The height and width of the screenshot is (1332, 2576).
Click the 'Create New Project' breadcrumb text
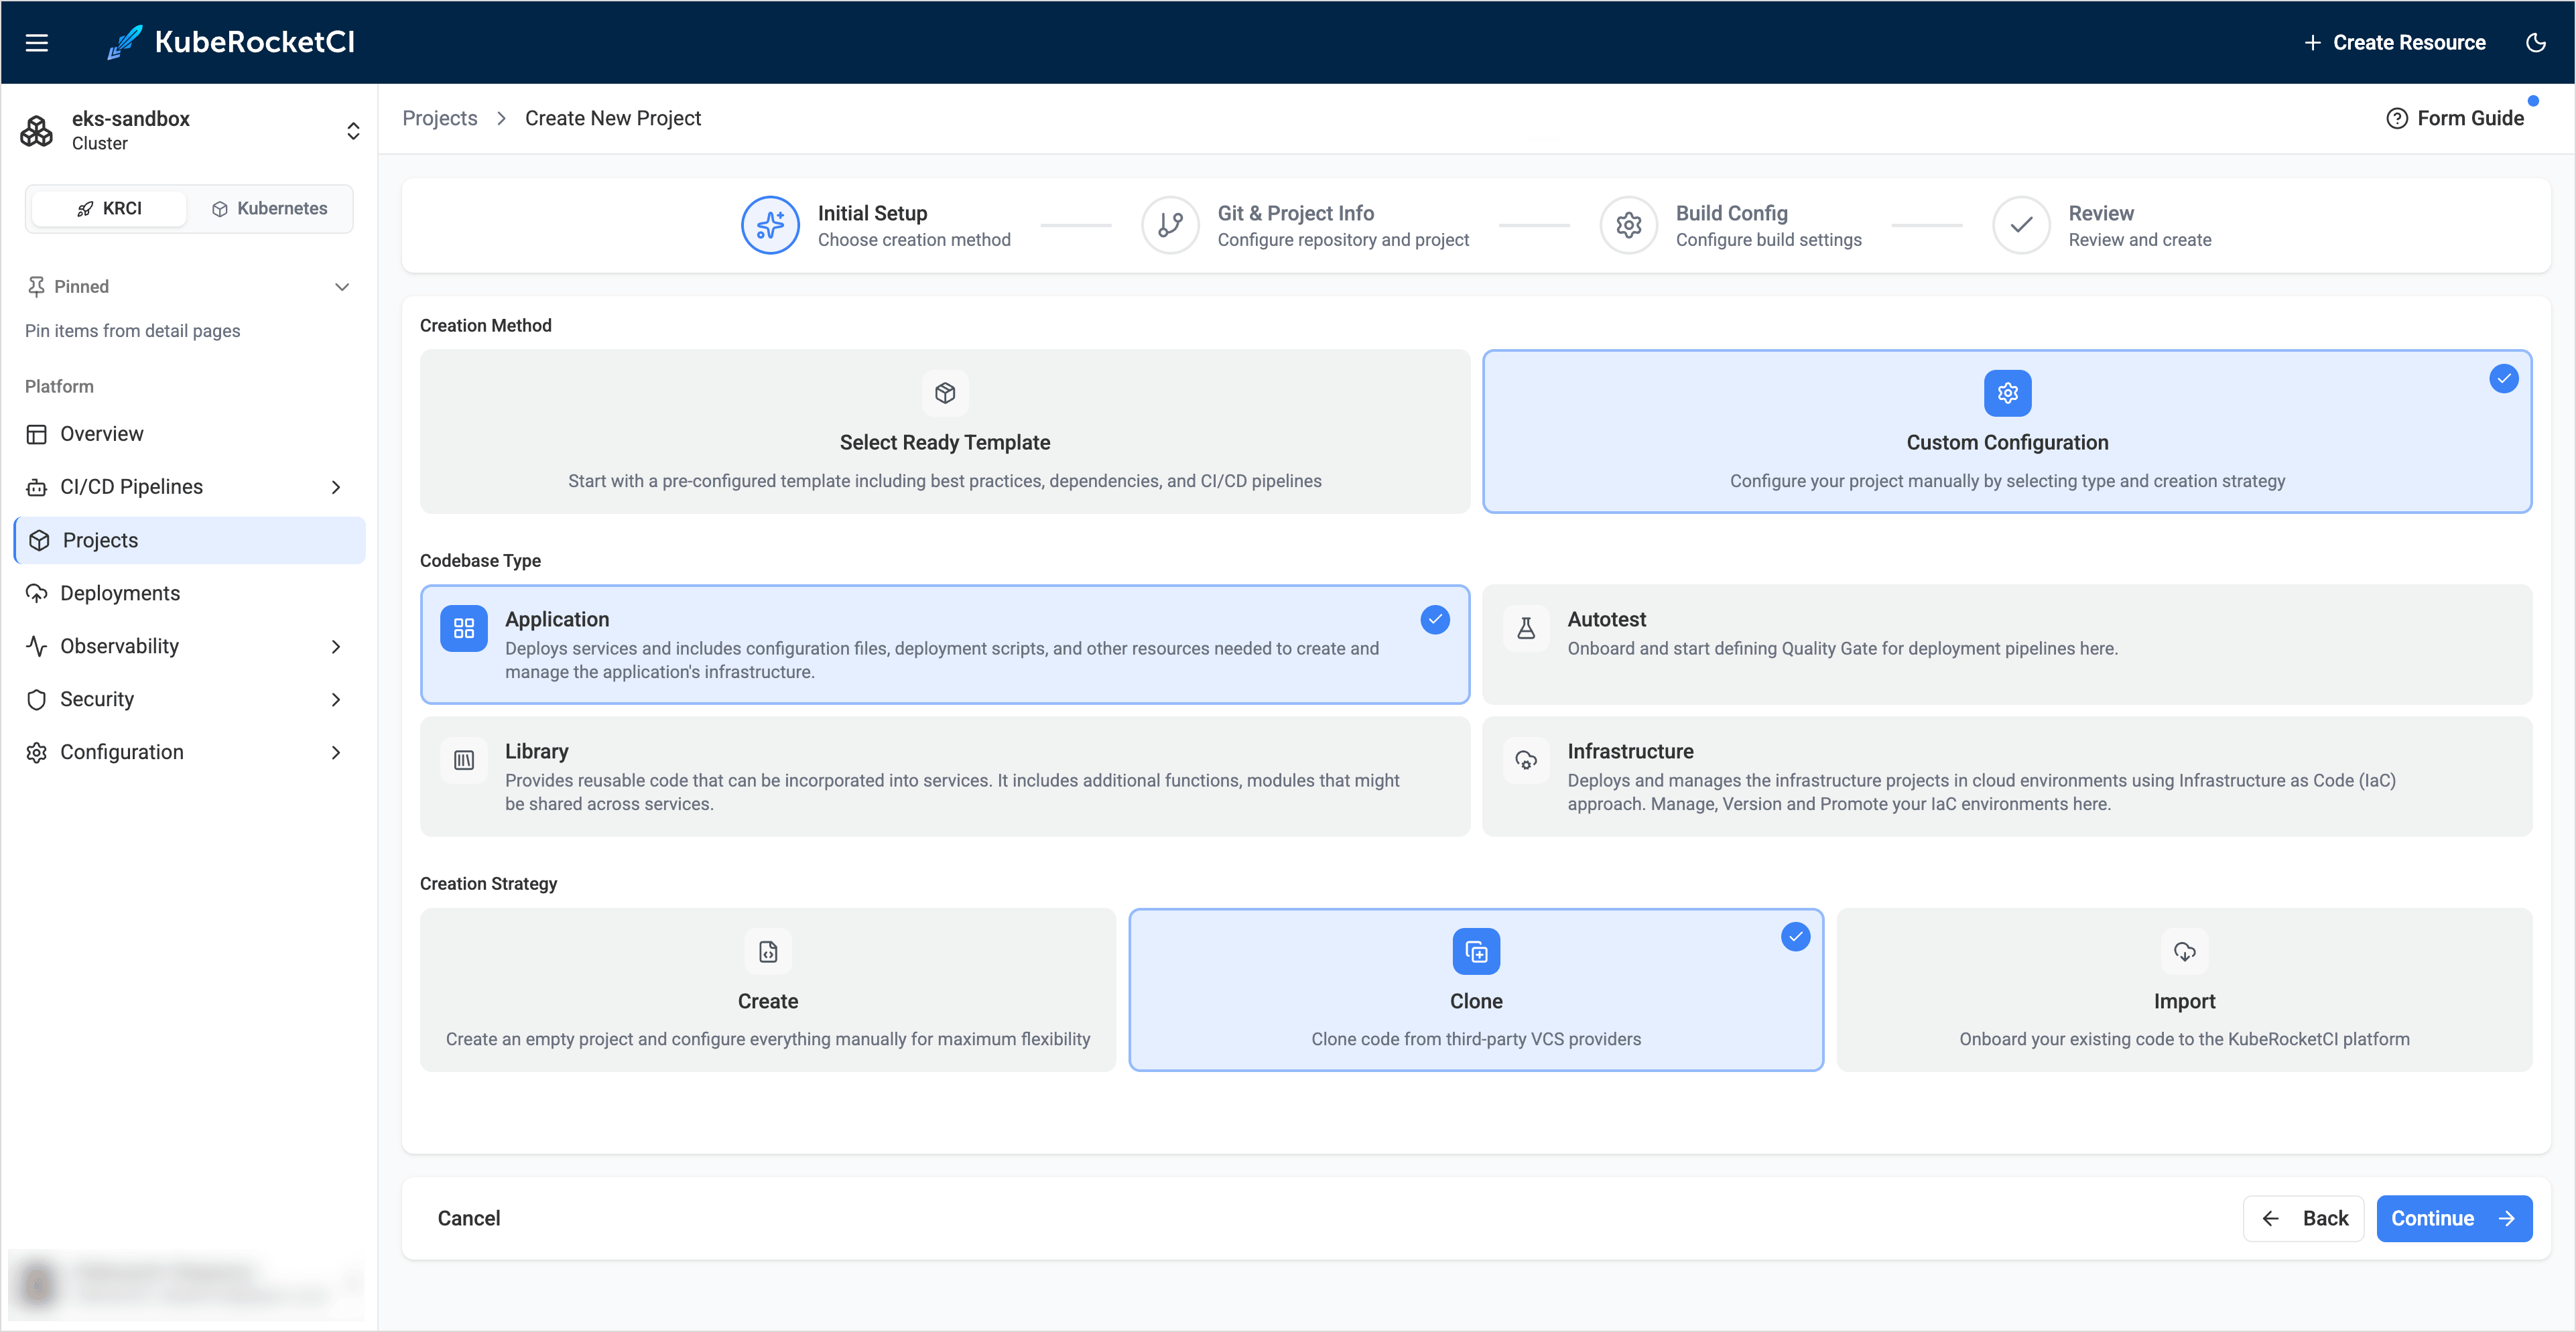(613, 119)
